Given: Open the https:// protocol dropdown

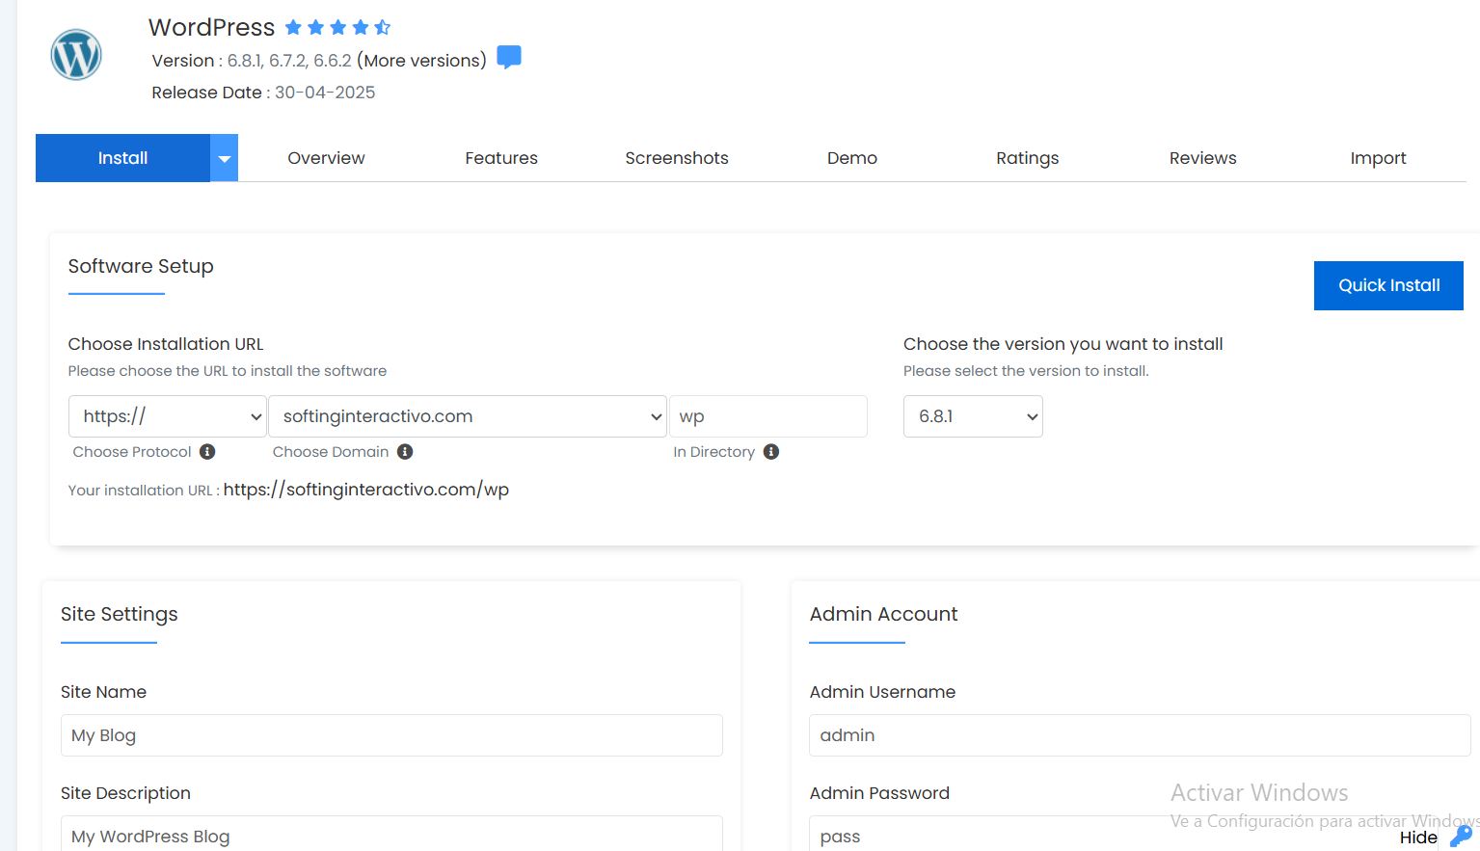Looking at the screenshot, I should [x=167, y=416].
